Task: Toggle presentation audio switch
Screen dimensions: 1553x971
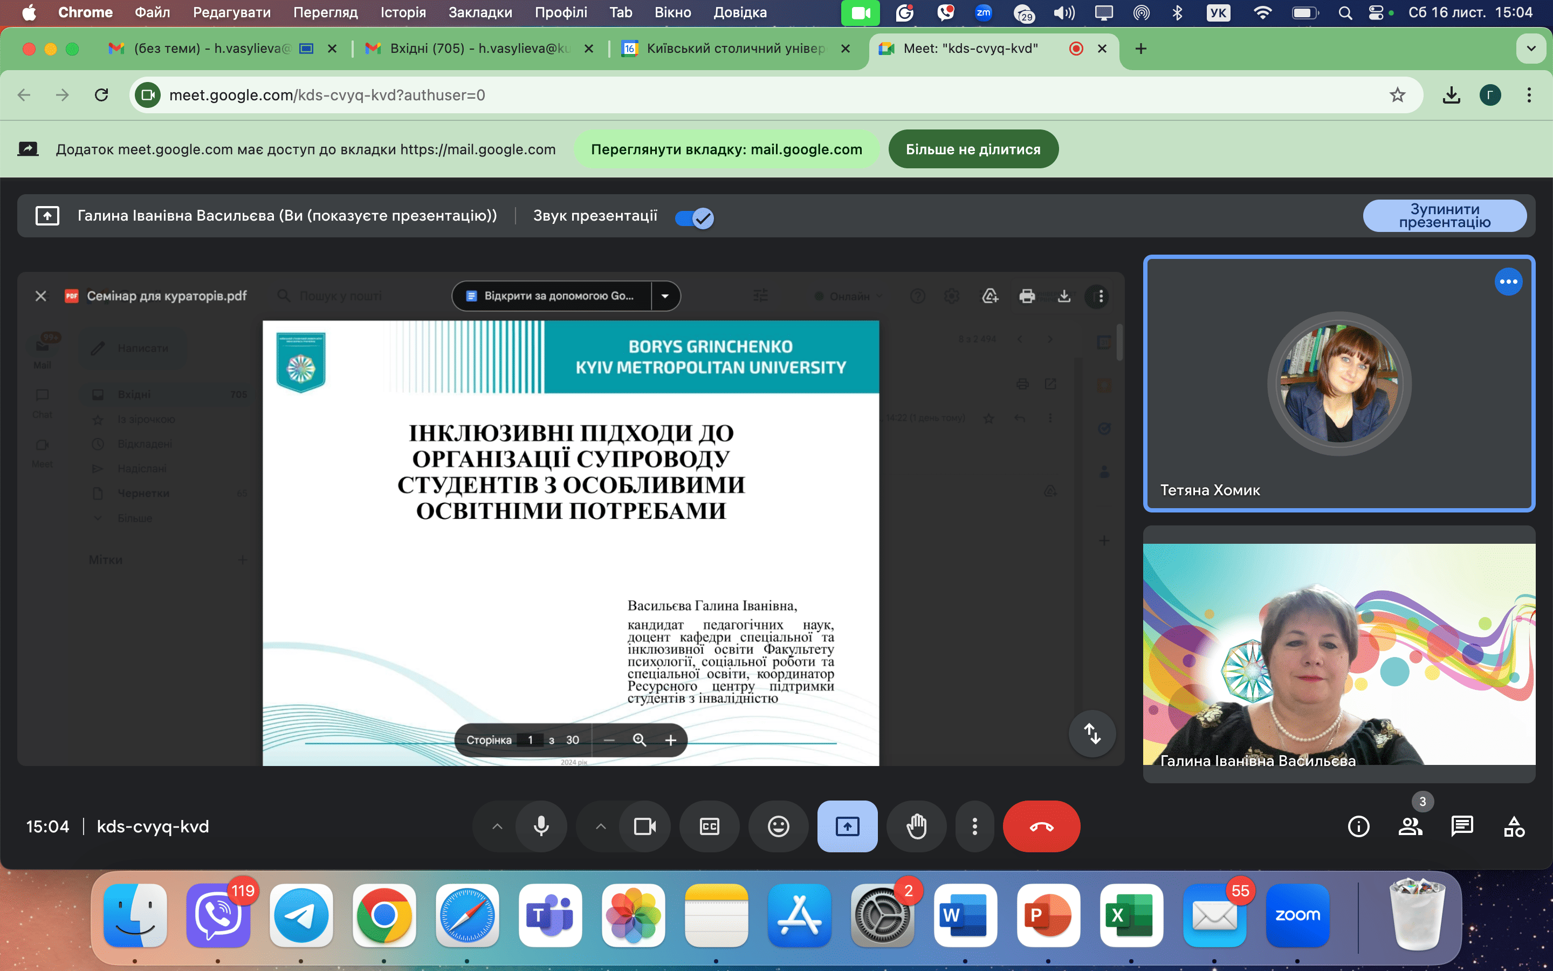Action: click(695, 218)
